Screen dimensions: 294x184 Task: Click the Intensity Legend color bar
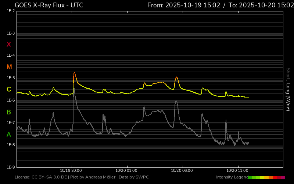click(x=266, y=177)
